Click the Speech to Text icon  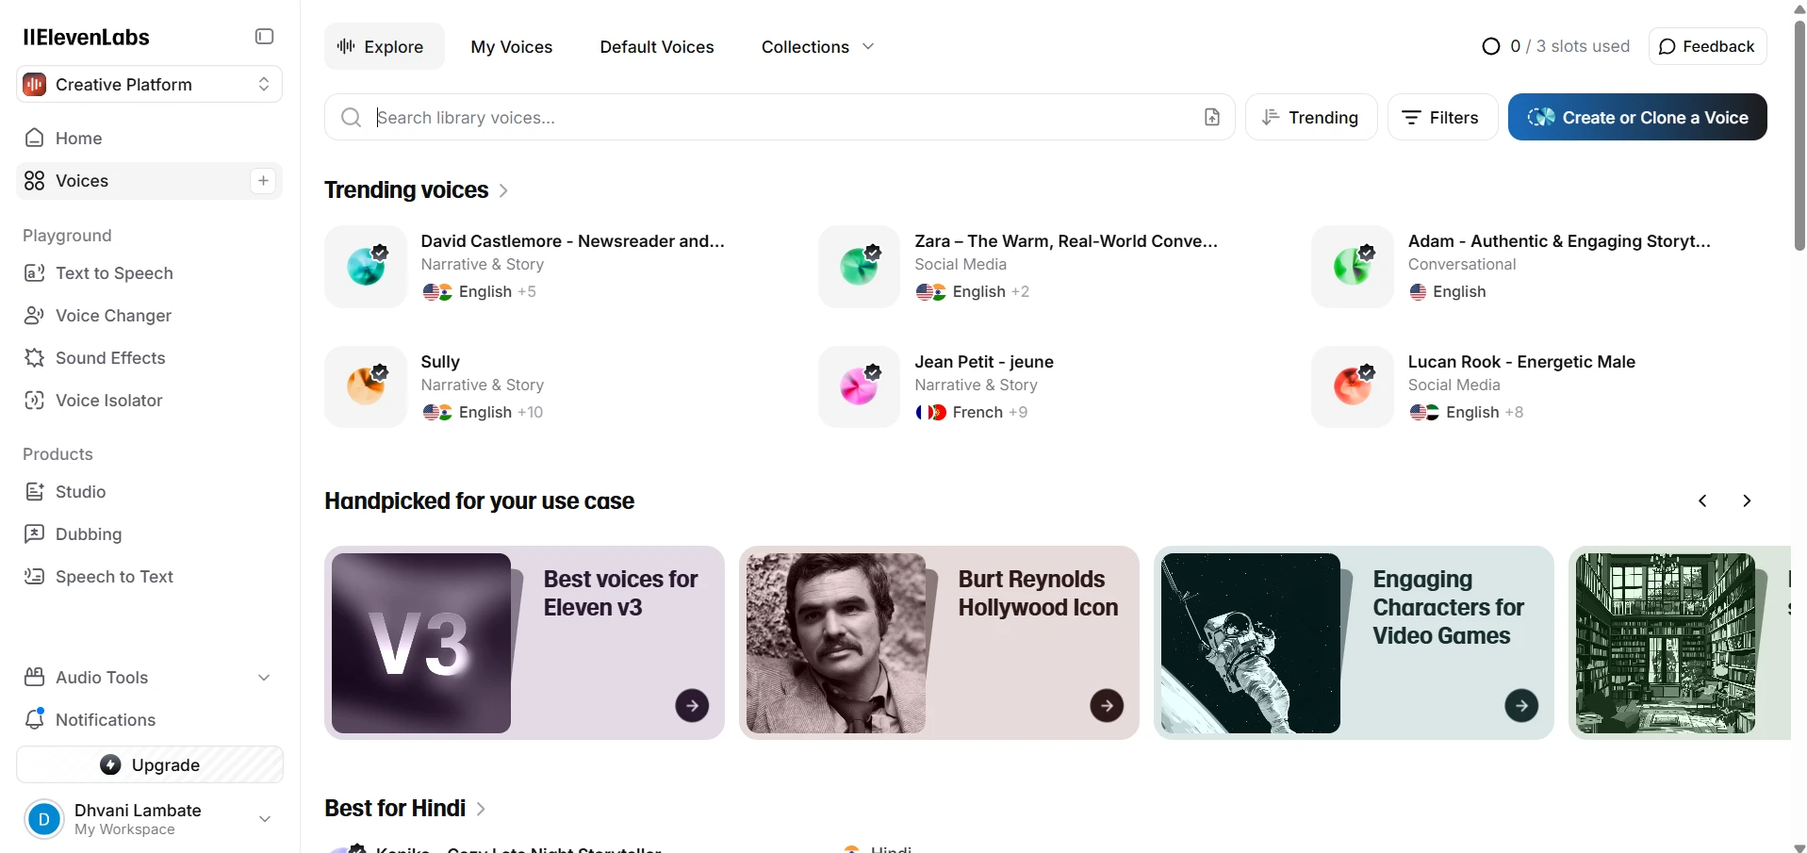click(35, 577)
